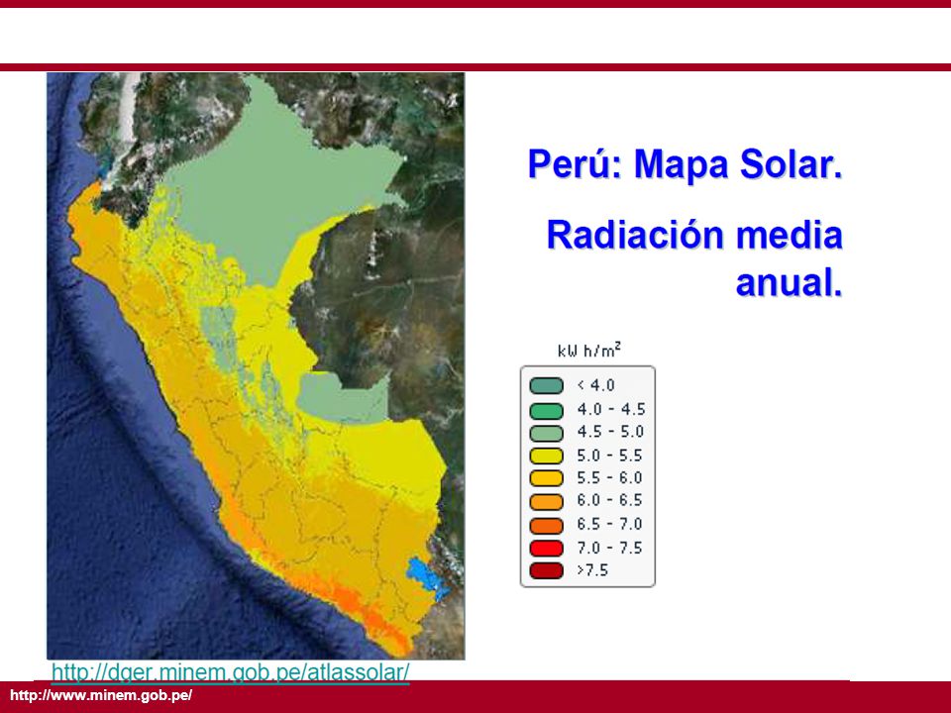Click the '5.0 - 5.5' legend label
The image size is (951, 713).
click(x=609, y=456)
